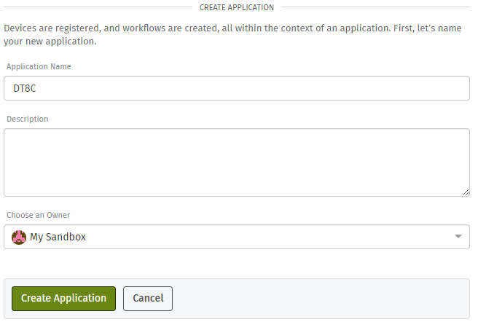Open the Choose an Owner combo box
This screenshot has height=322, width=478.
click(x=237, y=237)
